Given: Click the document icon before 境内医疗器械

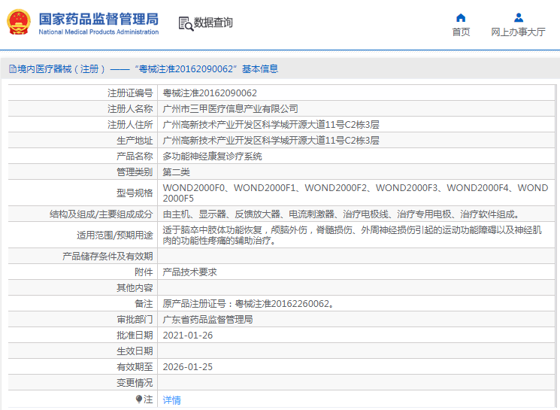Looking at the screenshot, I should point(12,68).
